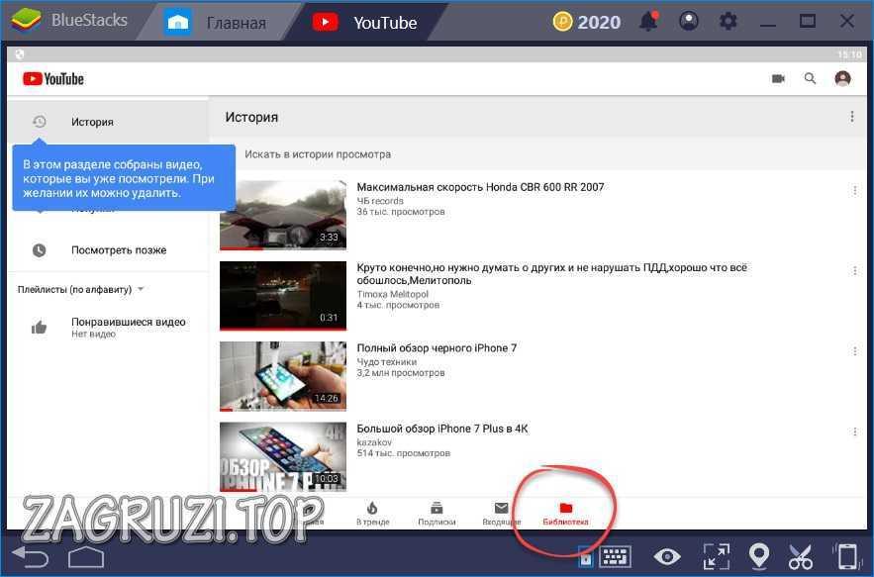Click the Чудо техники channel name

(387, 362)
